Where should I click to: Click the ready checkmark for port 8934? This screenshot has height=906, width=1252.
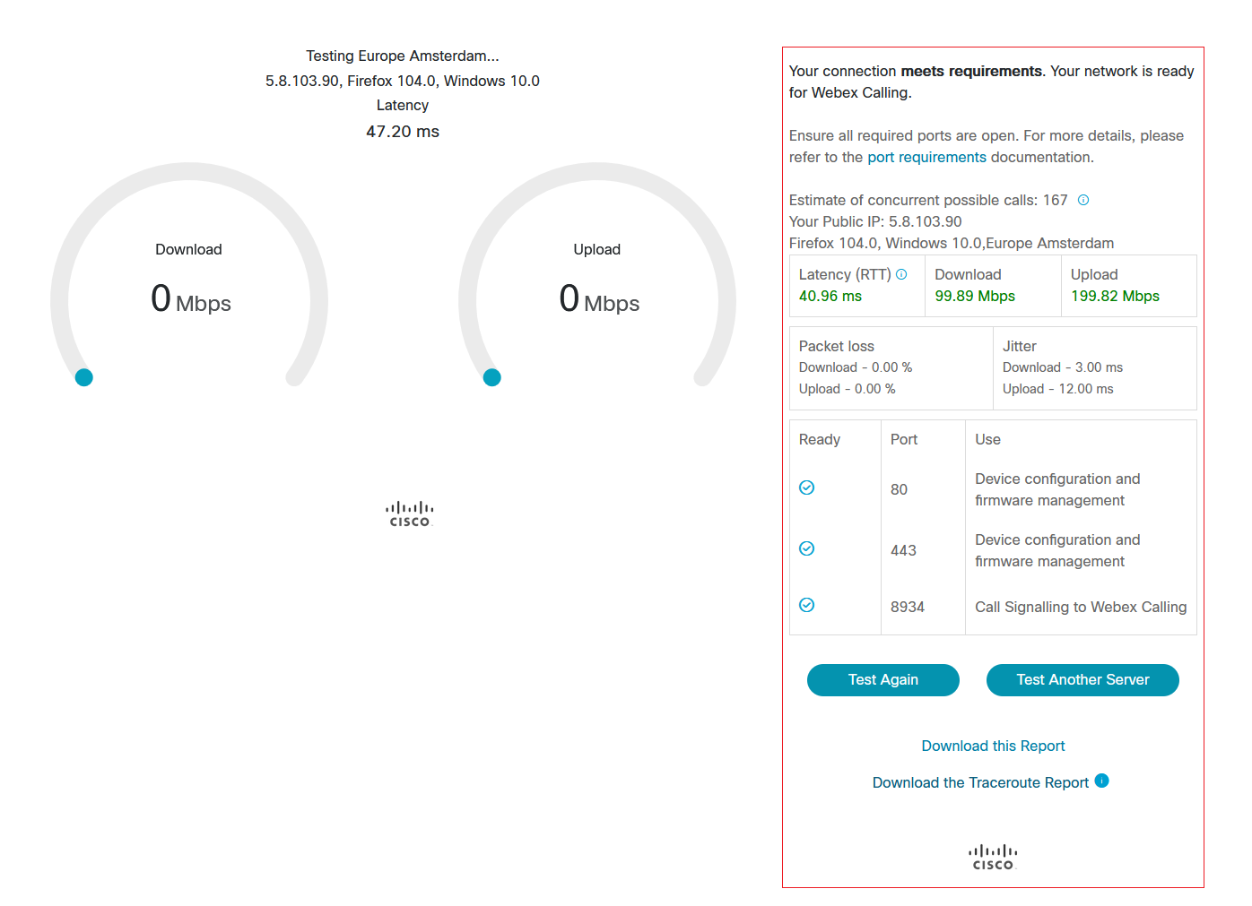pyautogui.click(x=807, y=605)
